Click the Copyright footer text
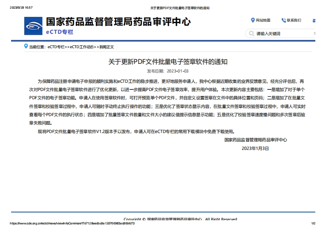 click(180, 219)
